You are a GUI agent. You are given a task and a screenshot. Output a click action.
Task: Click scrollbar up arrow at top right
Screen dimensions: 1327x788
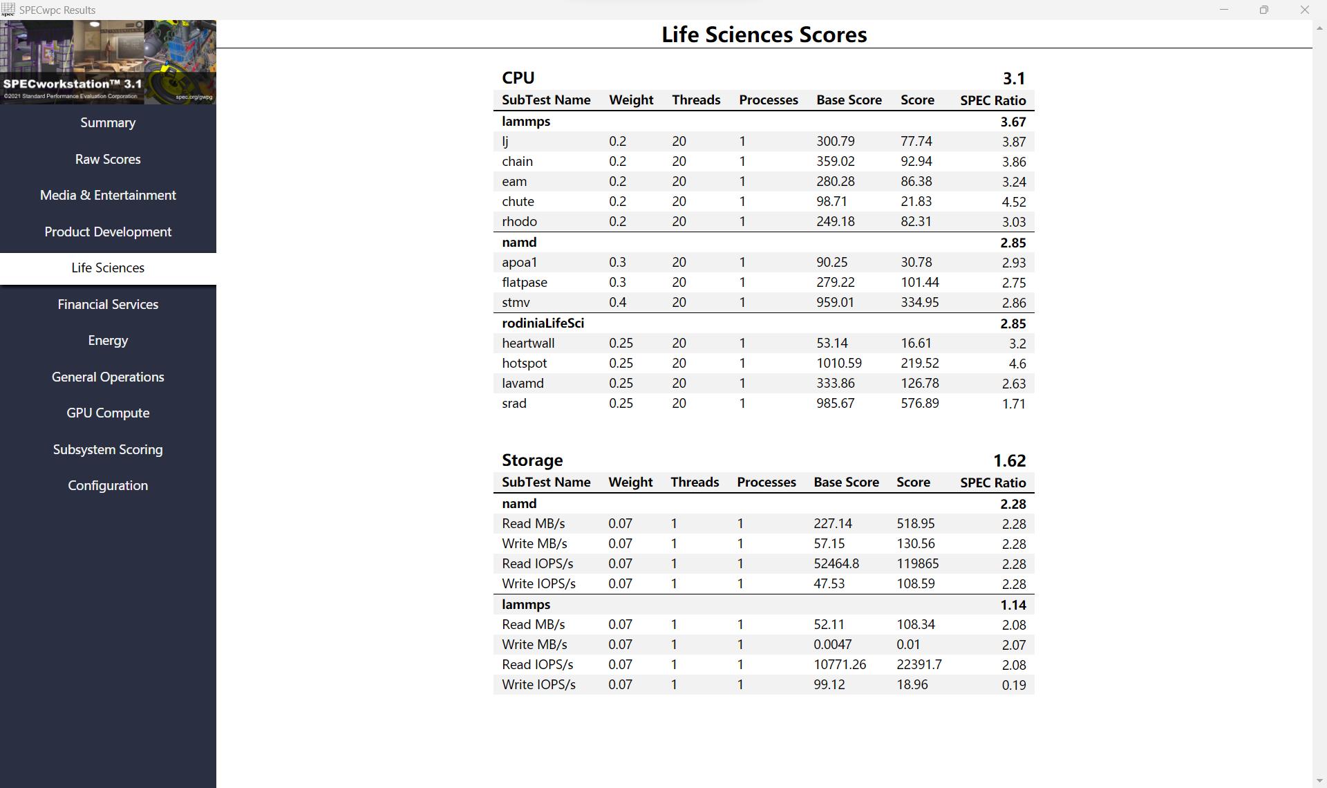click(1319, 28)
